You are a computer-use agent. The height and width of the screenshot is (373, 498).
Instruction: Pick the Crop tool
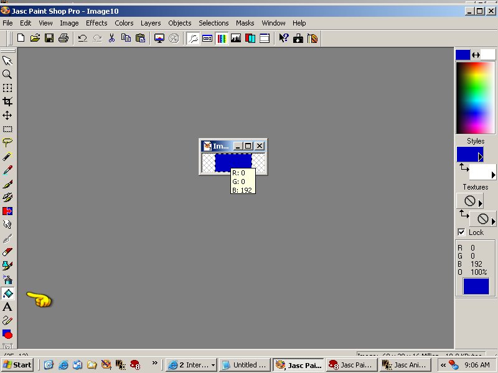pos(7,101)
